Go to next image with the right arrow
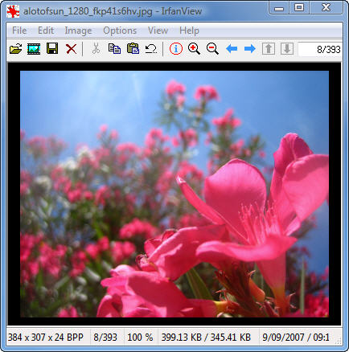Screen dimensions: 349x352 250,49
